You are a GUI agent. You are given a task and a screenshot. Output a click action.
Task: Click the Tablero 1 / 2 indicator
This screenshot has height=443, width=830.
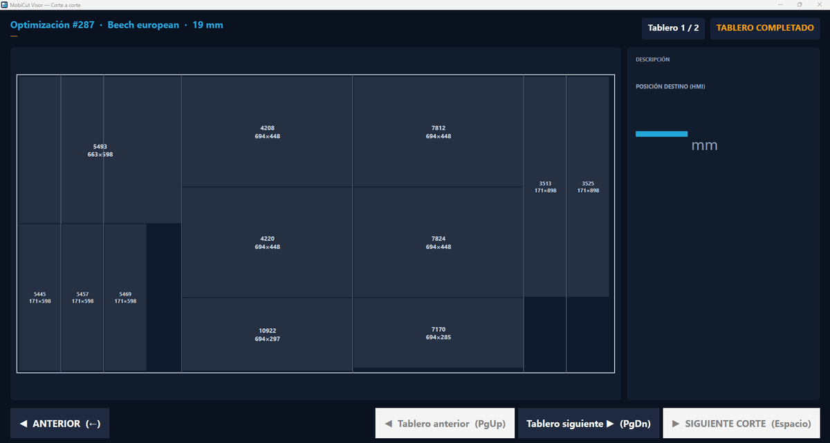click(x=673, y=28)
